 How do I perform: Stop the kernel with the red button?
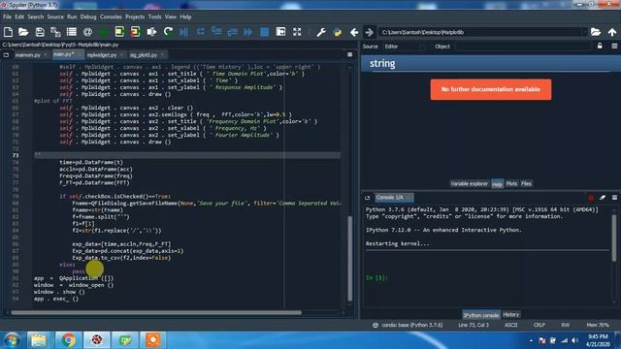click(591, 198)
